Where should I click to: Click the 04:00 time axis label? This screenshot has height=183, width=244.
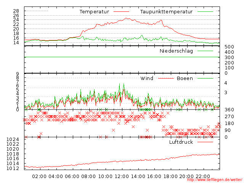(56, 177)
